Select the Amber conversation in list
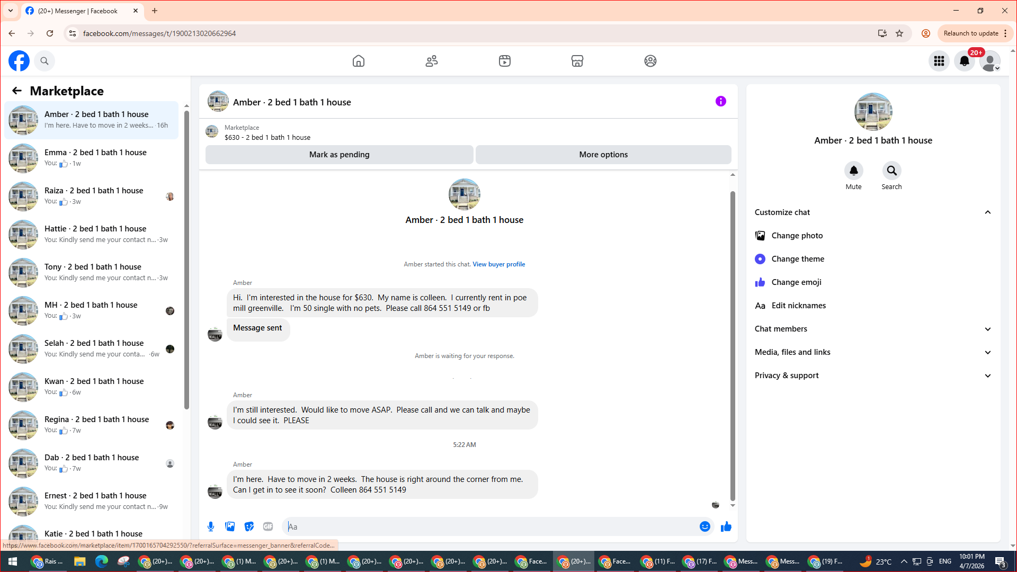The height and width of the screenshot is (572, 1017). (92, 120)
